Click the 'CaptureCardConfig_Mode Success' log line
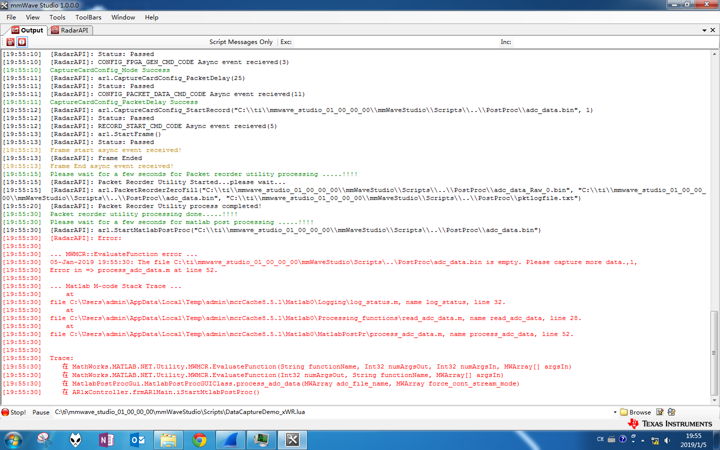The width and height of the screenshot is (720, 450). 110,70
